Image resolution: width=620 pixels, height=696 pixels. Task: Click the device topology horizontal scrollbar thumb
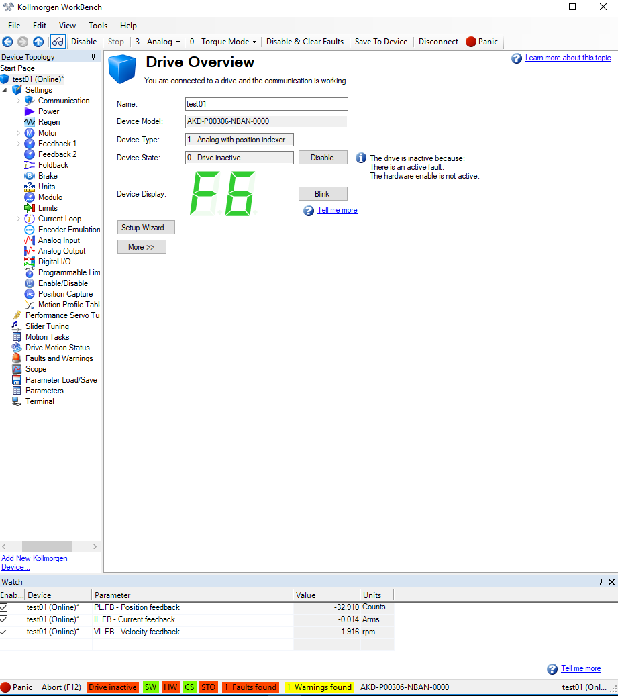(x=46, y=546)
